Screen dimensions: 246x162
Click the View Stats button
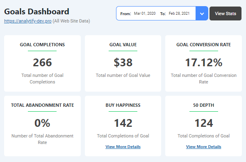point(225,13)
